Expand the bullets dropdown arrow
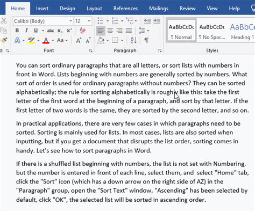Screen dimensions: 255x212 coord(108,21)
